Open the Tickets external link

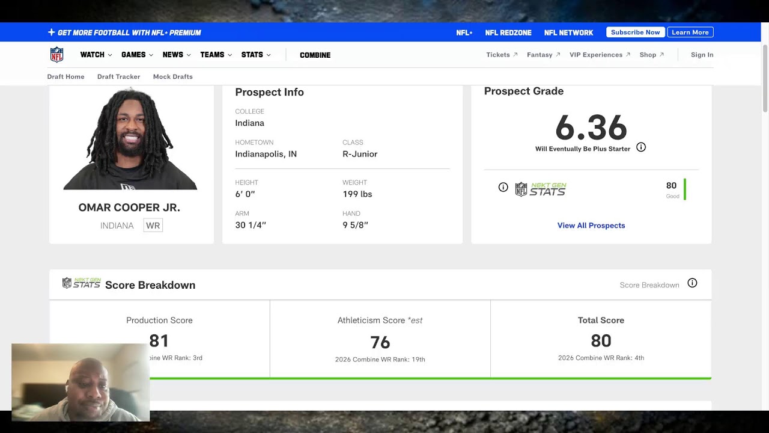tap(502, 55)
